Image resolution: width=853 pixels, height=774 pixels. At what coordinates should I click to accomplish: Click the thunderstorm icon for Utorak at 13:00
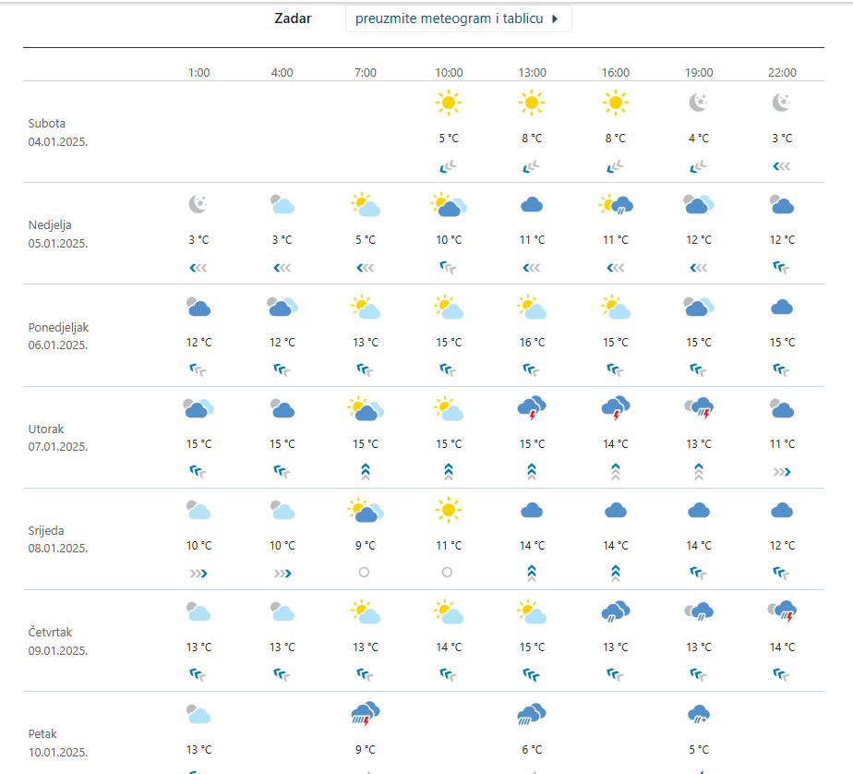click(532, 407)
